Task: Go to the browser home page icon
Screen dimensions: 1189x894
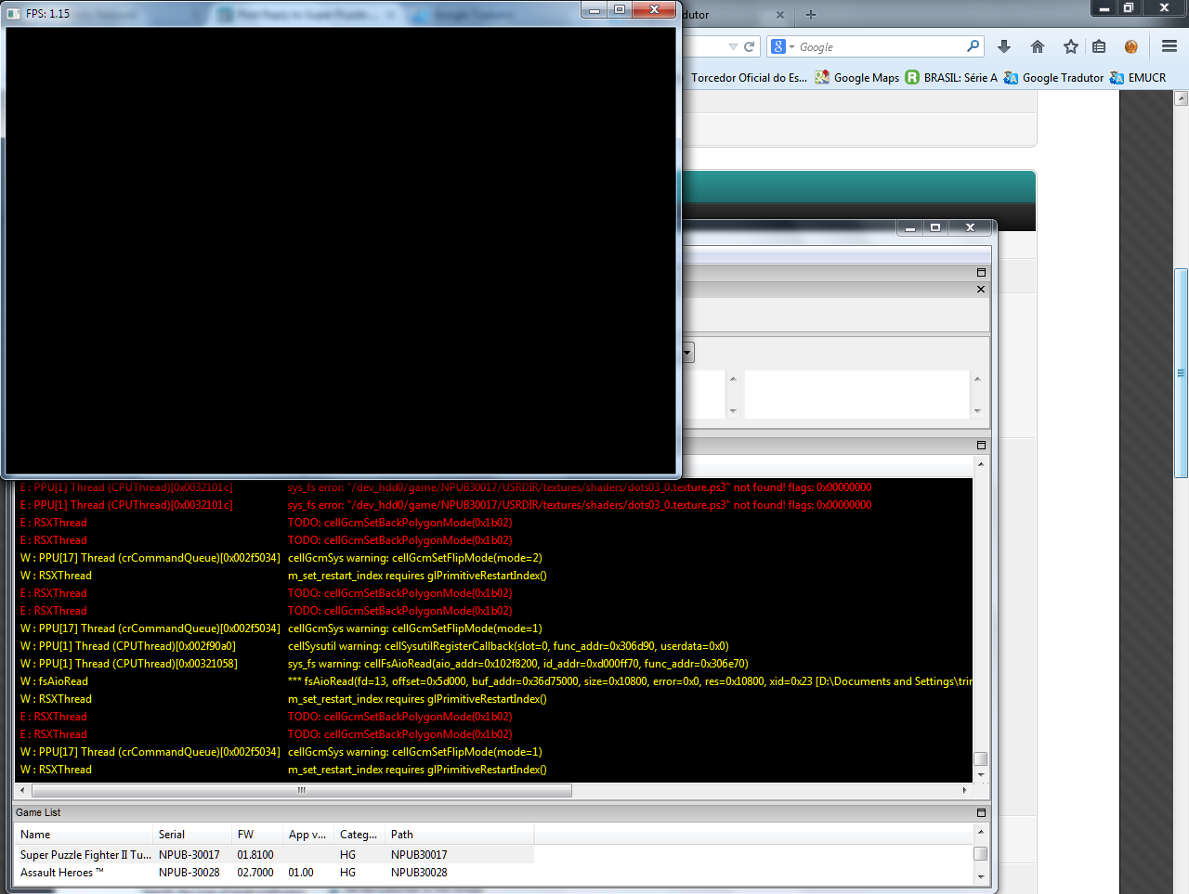Action: click(1038, 46)
